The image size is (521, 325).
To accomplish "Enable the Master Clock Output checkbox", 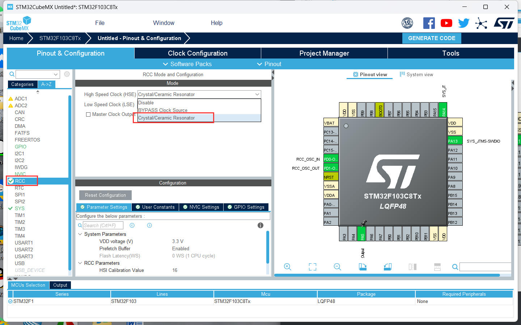I will tap(88, 114).
